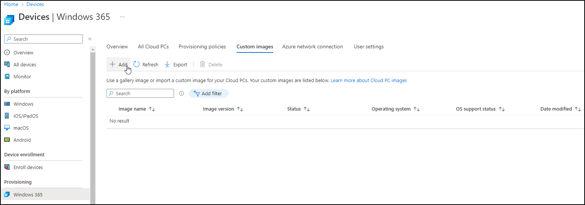The width and height of the screenshot is (585, 205).
Task: Follow the Learn more about Cloud PC images link
Action: [x=369, y=80]
